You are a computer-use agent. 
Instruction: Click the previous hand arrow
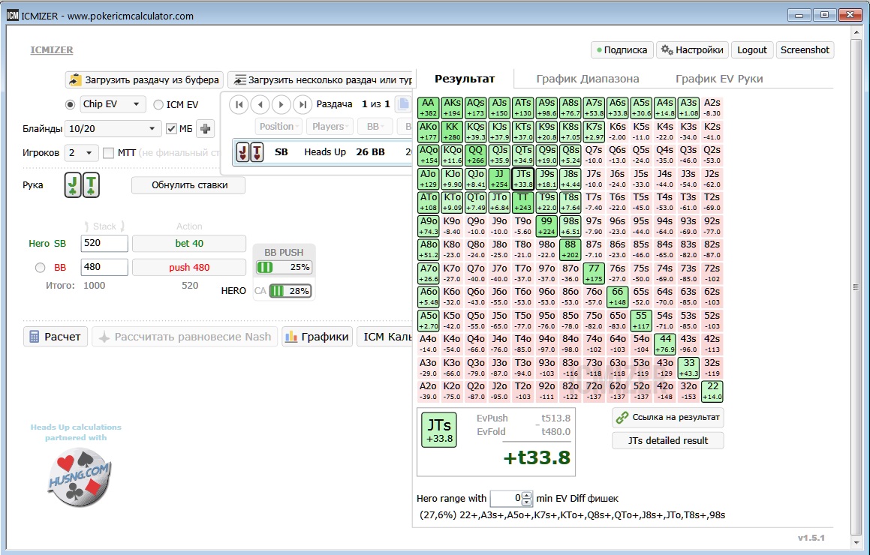(260, 105)
